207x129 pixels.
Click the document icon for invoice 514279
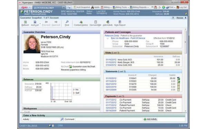pos(178,84)
